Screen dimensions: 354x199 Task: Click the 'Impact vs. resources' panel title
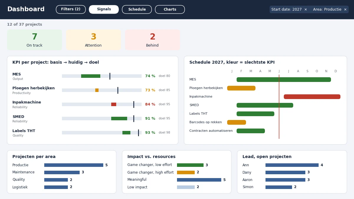coord(151,157)
